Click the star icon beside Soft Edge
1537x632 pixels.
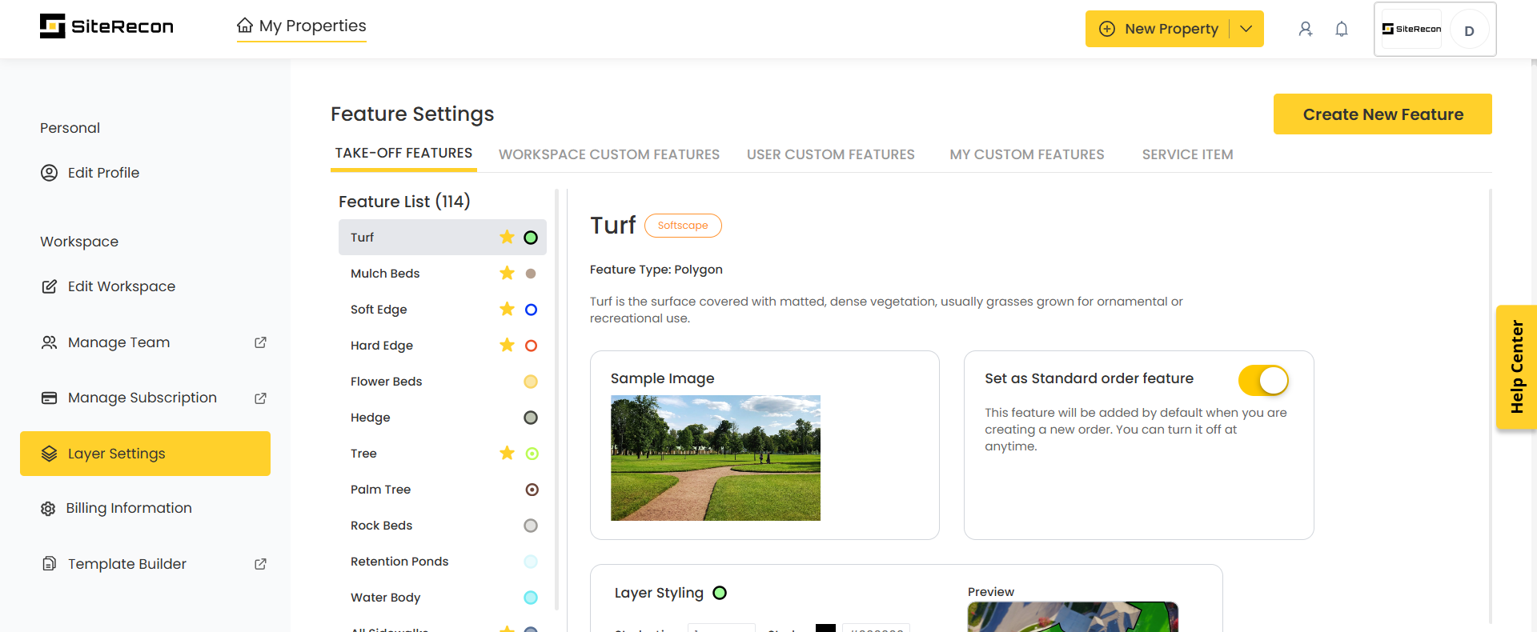click(x=507, y=309)
